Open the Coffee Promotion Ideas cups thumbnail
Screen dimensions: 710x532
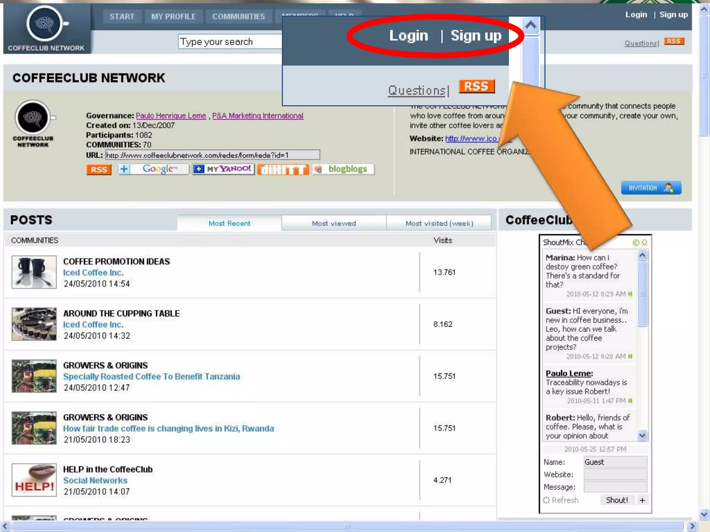coord(34,272)
